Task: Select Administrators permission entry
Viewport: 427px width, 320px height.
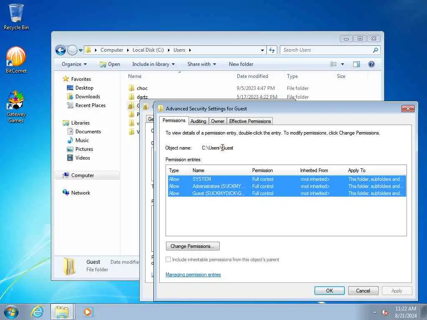Action: pyautogui.click(x=287, y=186)
